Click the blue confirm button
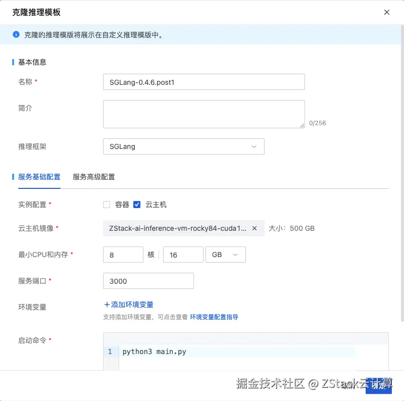404x401 pixels. pyautogui.click(x=378, y=385)
